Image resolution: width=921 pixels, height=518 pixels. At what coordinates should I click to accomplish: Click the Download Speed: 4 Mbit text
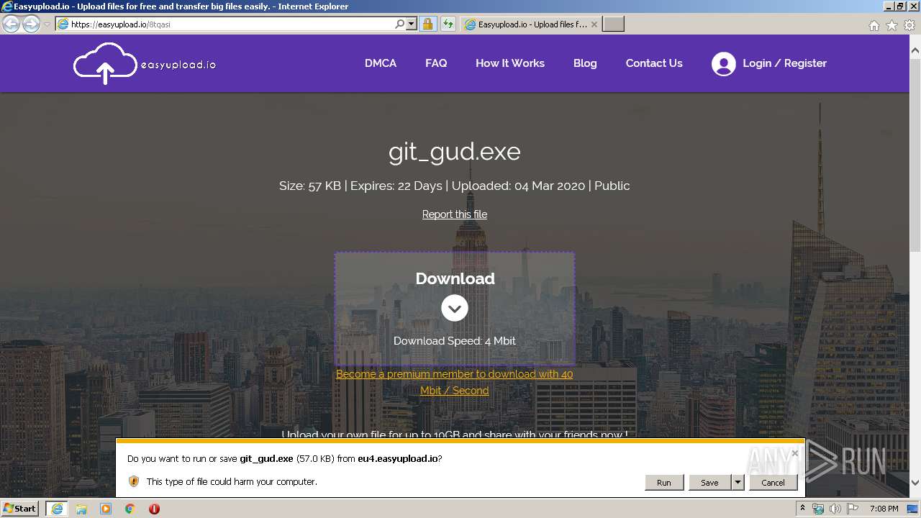click(454, 341)
